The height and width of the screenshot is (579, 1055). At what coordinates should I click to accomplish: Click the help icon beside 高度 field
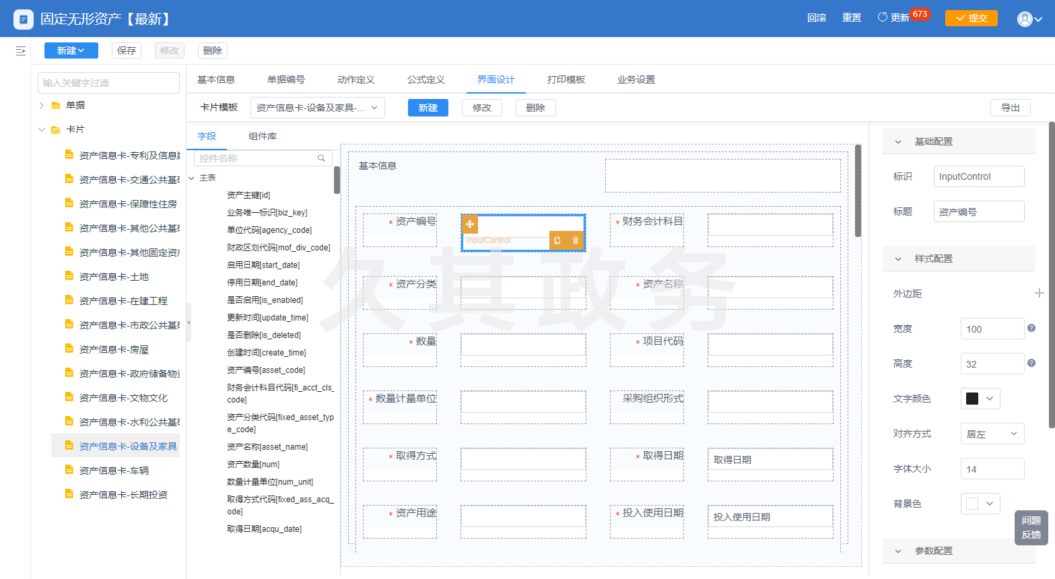pyautogui.click(x=1031, y=363)
